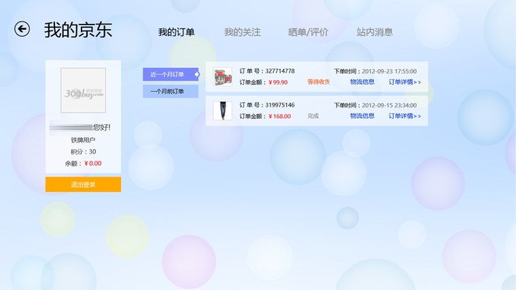Click order number 319975146
This screenshot has height=290, width=516.
(x=280, y=105)
